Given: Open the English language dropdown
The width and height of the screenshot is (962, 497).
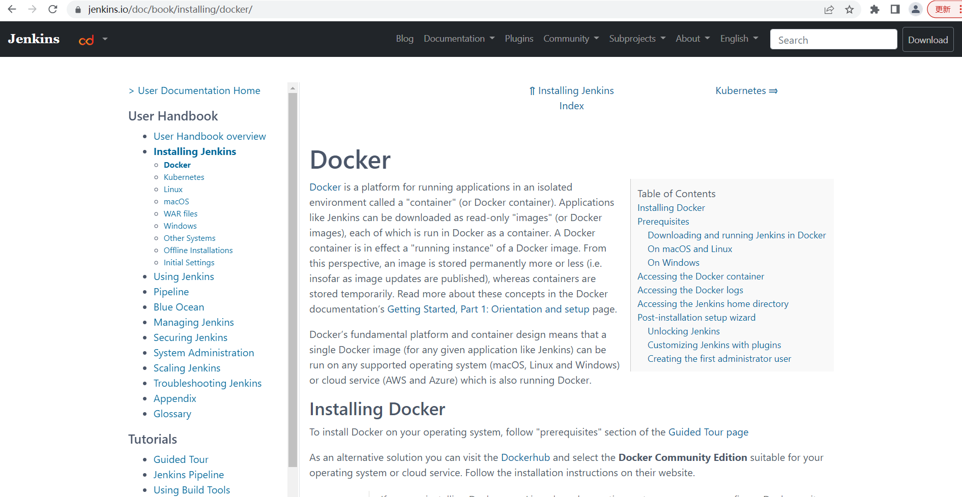Looking at the screenshot, I should (739, 39).
